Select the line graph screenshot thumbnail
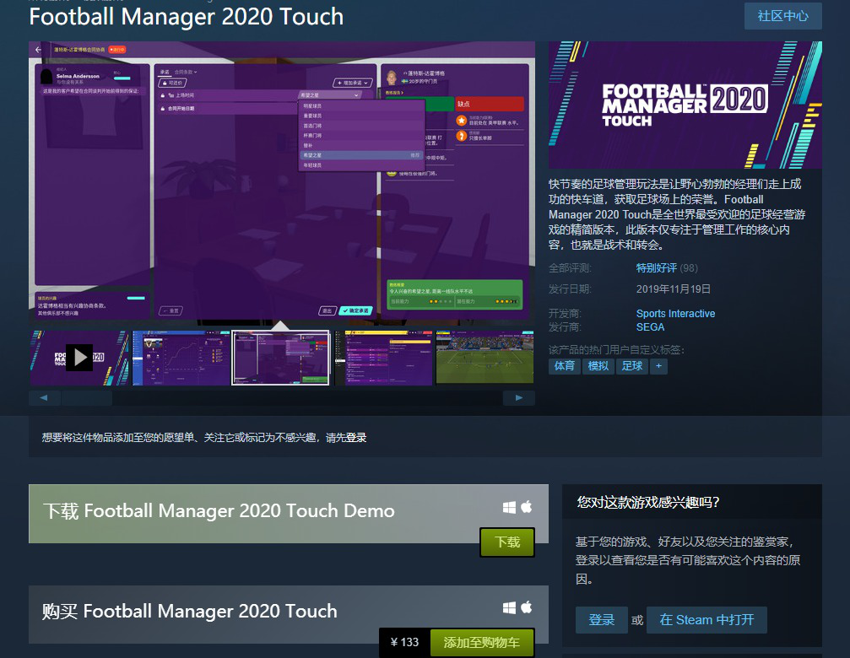 (x=181, y=358)
